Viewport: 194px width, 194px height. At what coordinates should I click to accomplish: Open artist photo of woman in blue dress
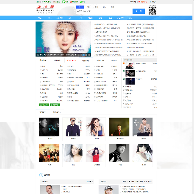pyautogui.click(x=96, y=127)
